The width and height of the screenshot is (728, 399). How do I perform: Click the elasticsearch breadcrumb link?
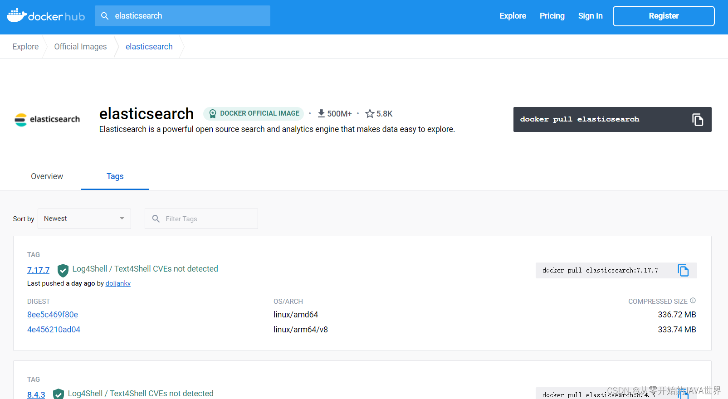[149, 47]
